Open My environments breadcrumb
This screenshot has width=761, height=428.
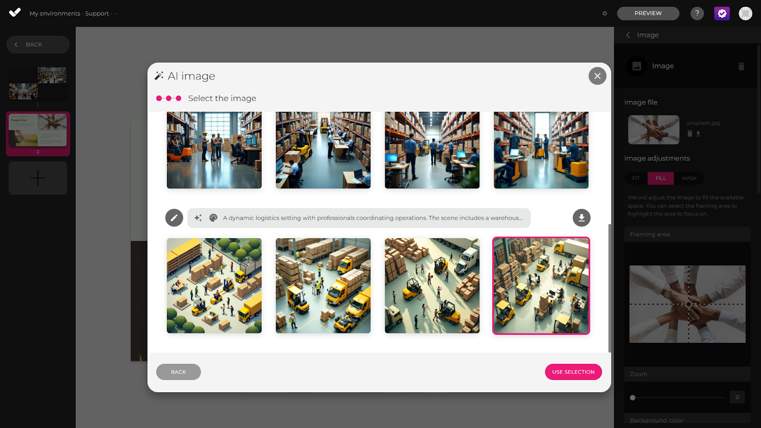[x=55, y=14]
